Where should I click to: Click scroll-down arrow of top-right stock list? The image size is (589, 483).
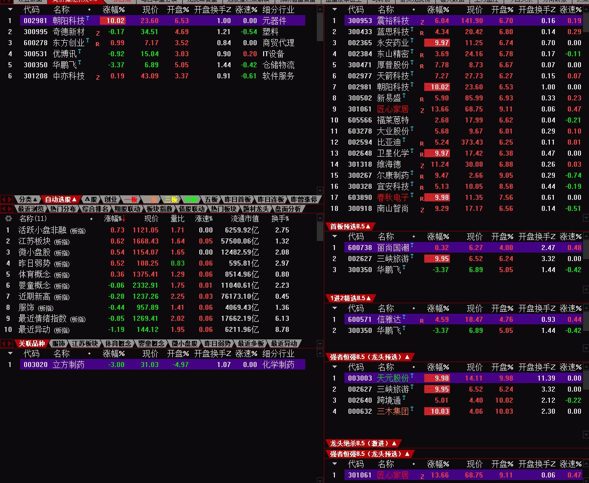(x=585, y=217)
